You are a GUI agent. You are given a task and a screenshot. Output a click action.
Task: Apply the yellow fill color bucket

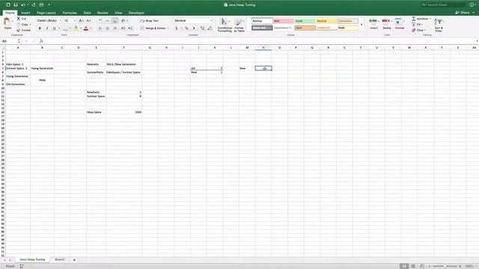click(76, 28)
